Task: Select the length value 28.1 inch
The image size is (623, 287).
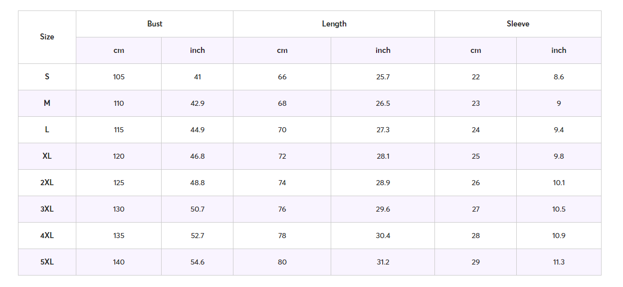Action: pyautogui.click(x=383, y=156)
